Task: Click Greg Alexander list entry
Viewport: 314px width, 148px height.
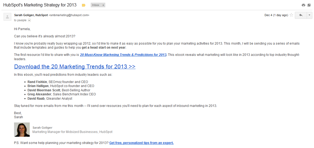Action: coord(62,95)
